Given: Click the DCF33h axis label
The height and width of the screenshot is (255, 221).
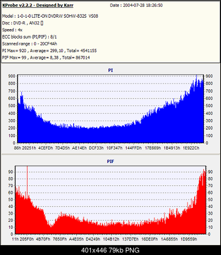Looking at the screenshot, I should pyautogui.click(x=96, y=148).
